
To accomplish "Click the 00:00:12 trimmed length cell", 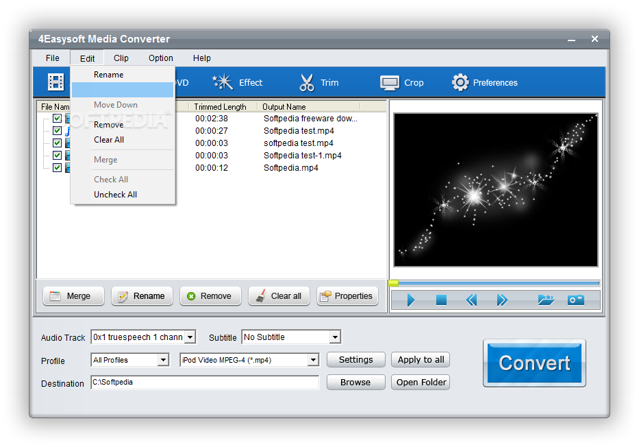I will coord(212,167).
